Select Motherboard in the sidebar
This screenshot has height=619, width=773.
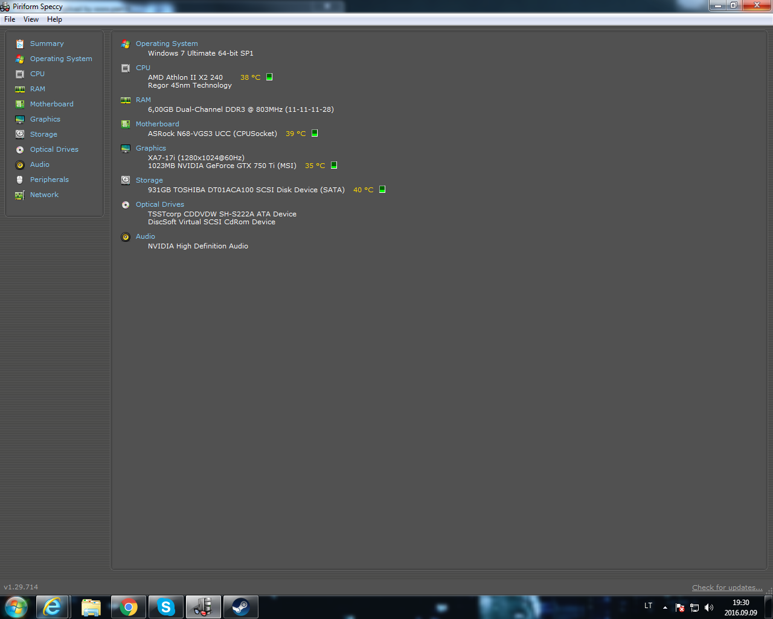click(52, 104)
